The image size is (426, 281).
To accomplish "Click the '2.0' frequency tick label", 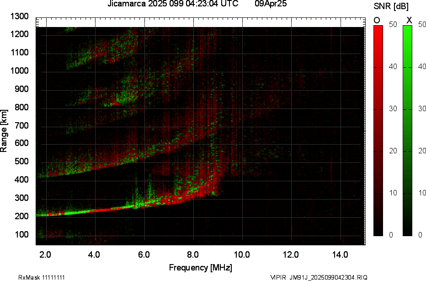I will point(45,254).
